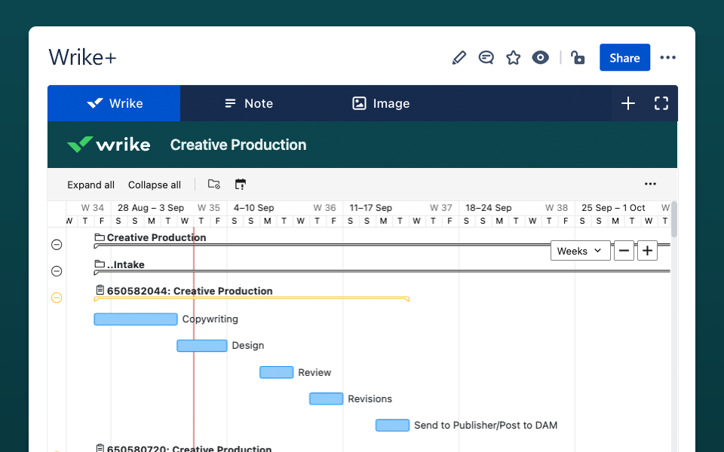Viewport: 724px width, 452px height.
Task: Click the W 36 week number
Action: (324, 208)
